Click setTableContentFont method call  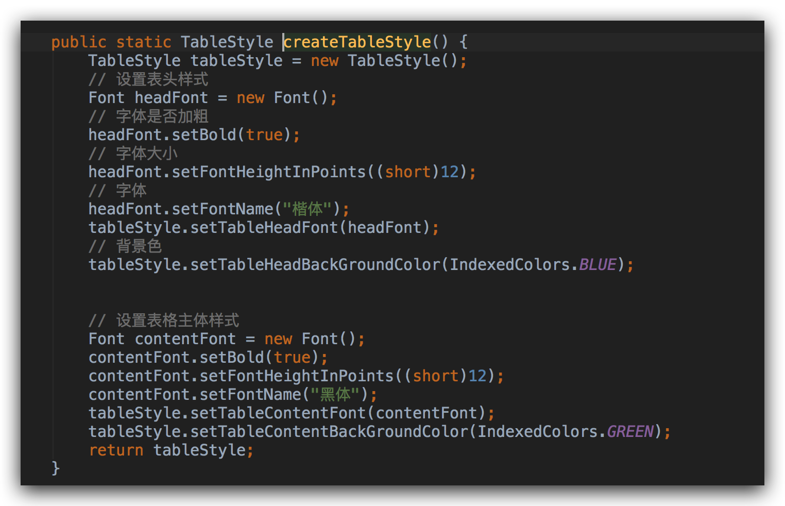coord(278,413)
